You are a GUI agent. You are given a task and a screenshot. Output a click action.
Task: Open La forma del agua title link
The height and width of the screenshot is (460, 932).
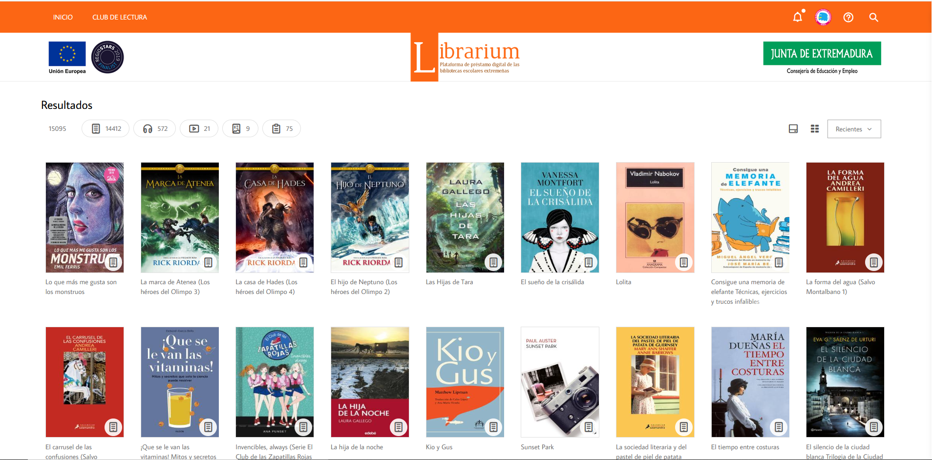coord(841,287)
